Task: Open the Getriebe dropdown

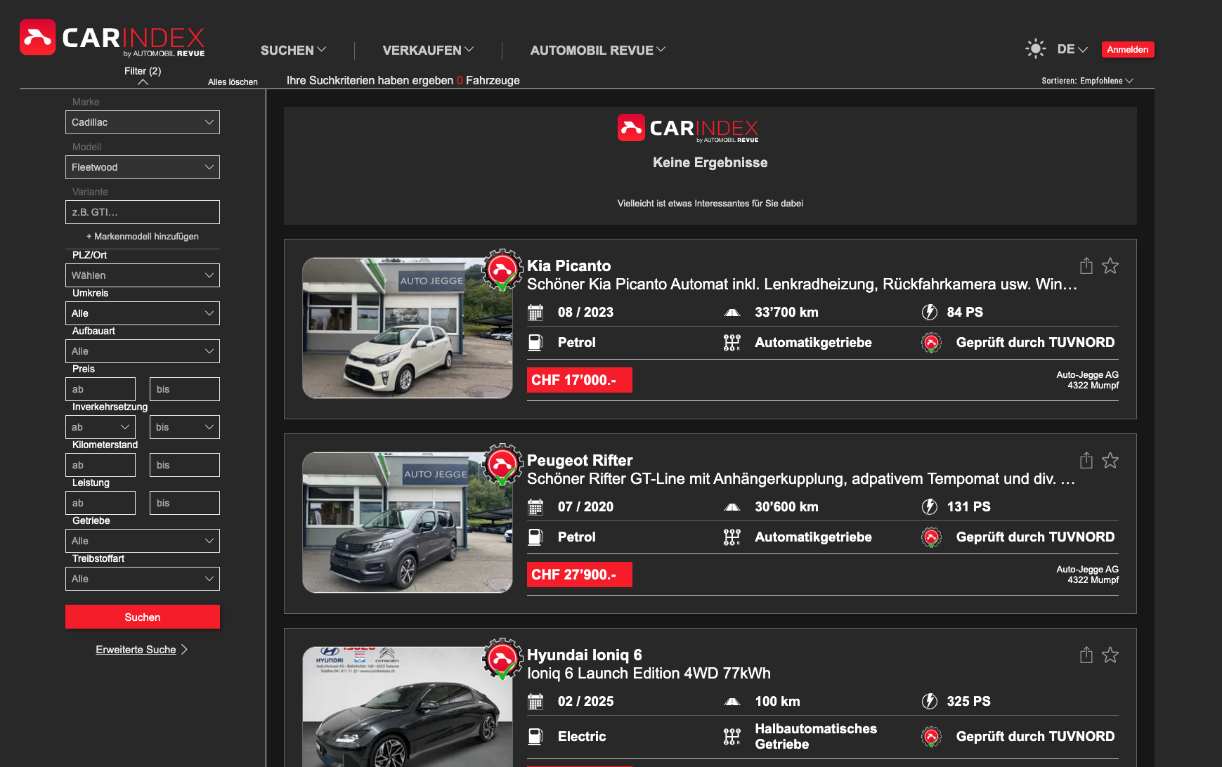Action: pyautogui.click(x=143, y=541)
